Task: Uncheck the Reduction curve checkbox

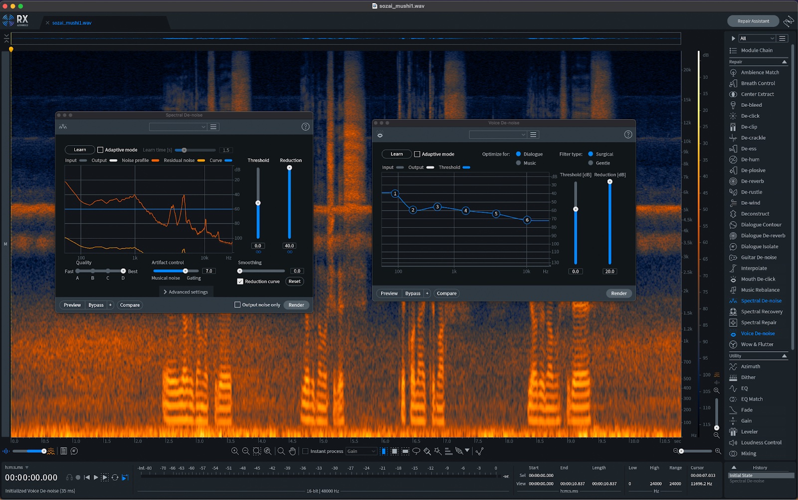Action: click(x=240, y=281)
